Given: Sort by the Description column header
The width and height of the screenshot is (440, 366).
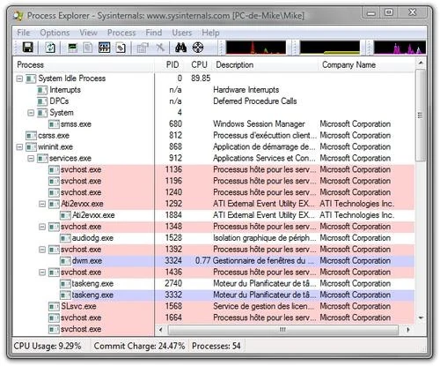Looking at the screenshot, I should pyautogui.click(x=266, y=64).
